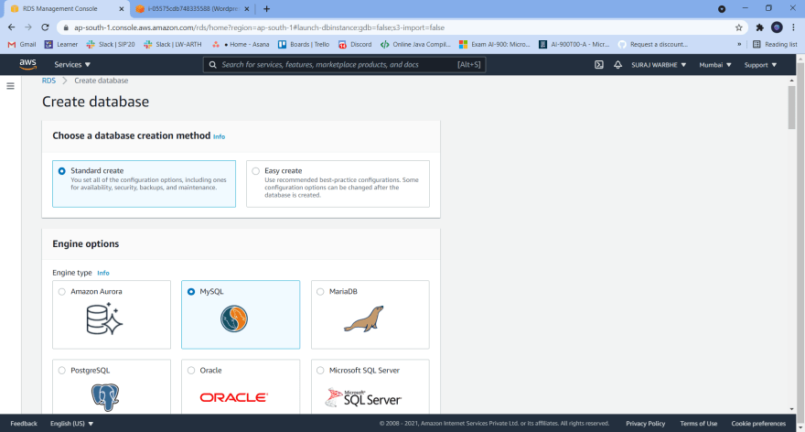
Task: Open the AWS home logo
Action: (27, 64)
